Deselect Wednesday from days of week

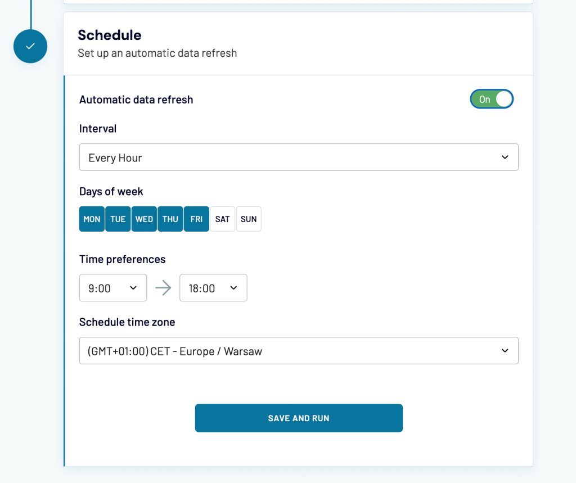click(144, 219)
